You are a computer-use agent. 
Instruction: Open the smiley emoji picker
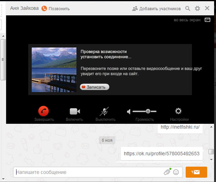[176, 172]
